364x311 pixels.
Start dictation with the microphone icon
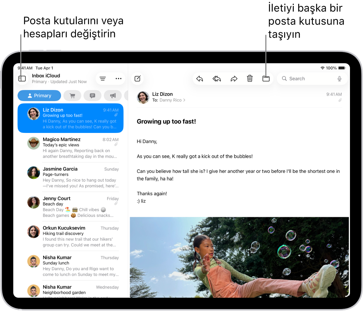339,79
